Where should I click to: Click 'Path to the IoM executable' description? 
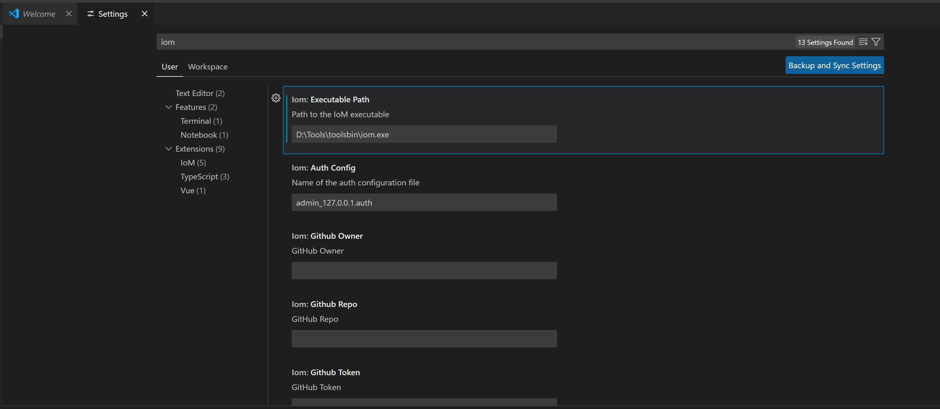tap(340, 114)
